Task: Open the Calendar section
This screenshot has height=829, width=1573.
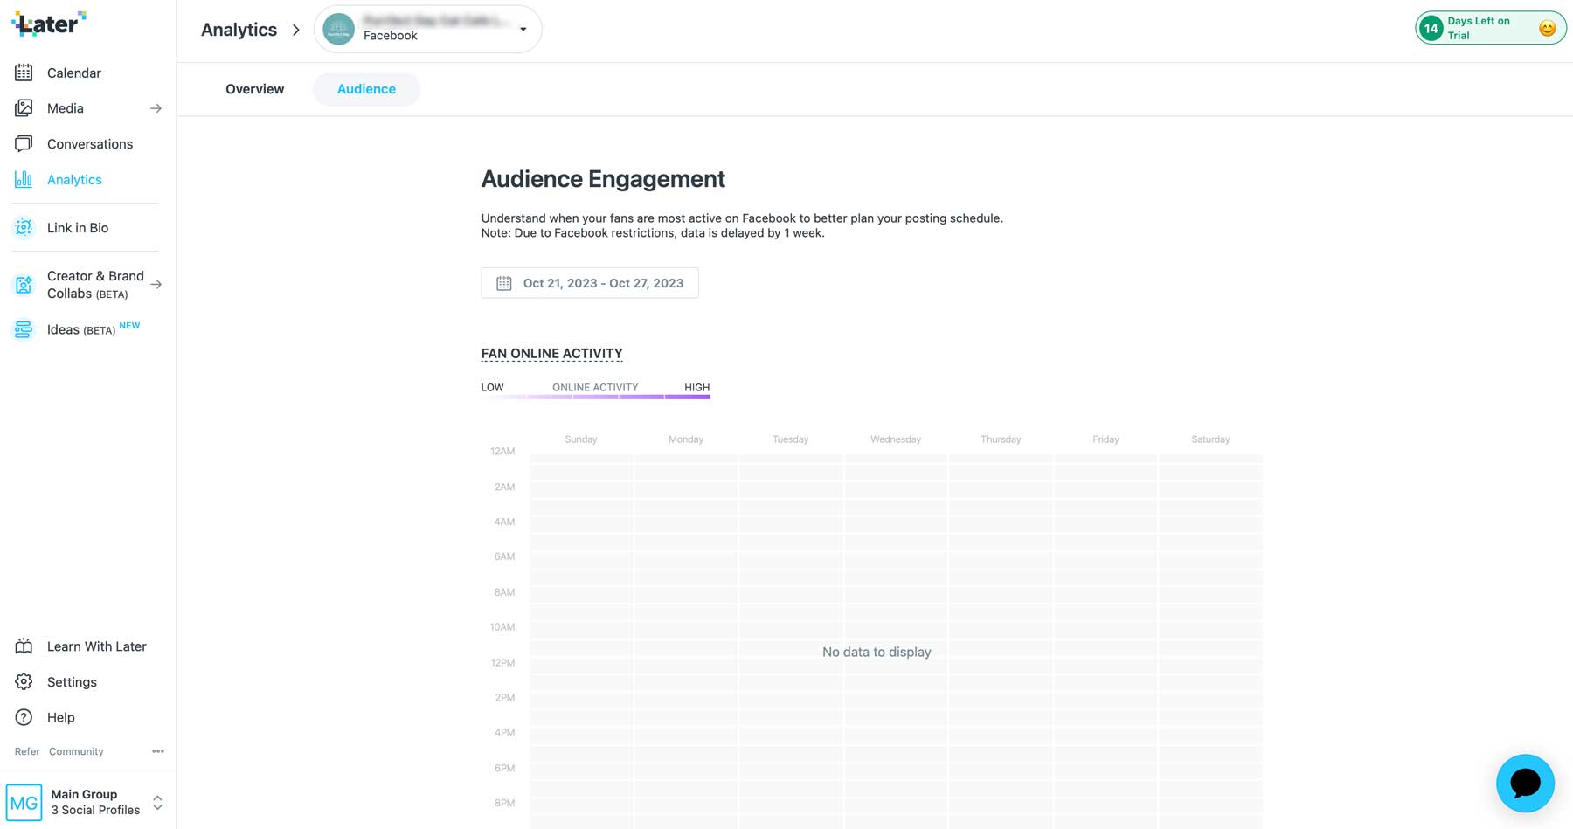Action: coord(73,73)
